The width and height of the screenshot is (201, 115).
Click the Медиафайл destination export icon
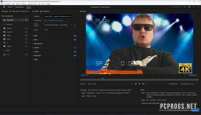4,20
